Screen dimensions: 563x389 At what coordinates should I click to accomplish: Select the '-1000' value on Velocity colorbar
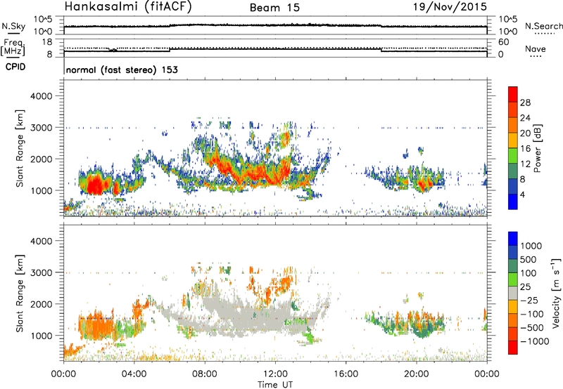tap(535, 341)
